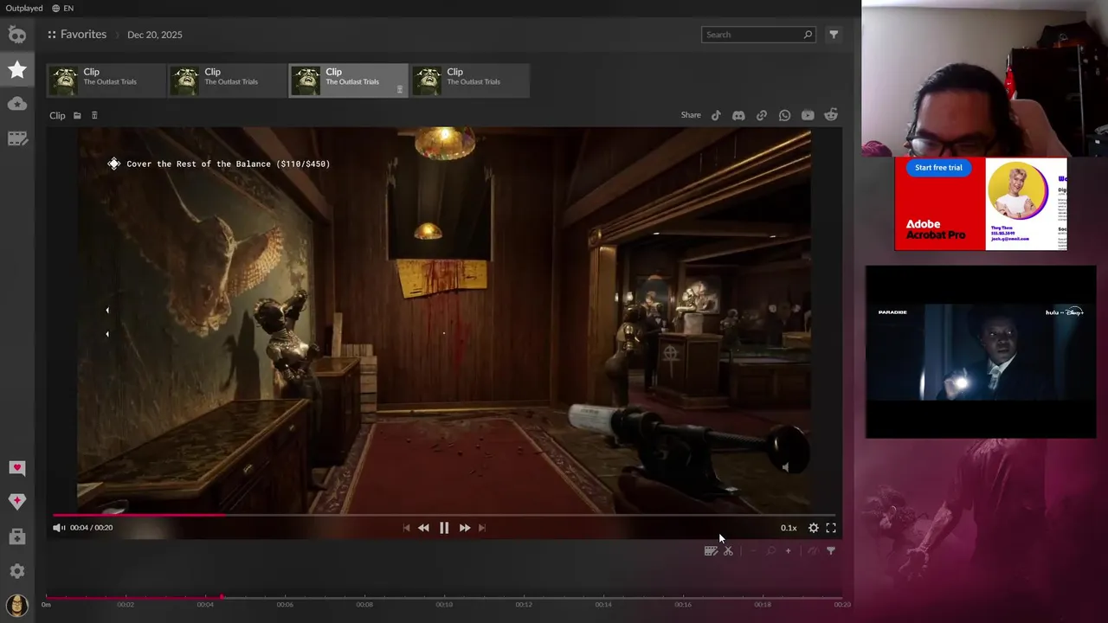Click the pink diamond premium icon
Viewport: 1108px width, 623px height.
[x=17, y=502]
